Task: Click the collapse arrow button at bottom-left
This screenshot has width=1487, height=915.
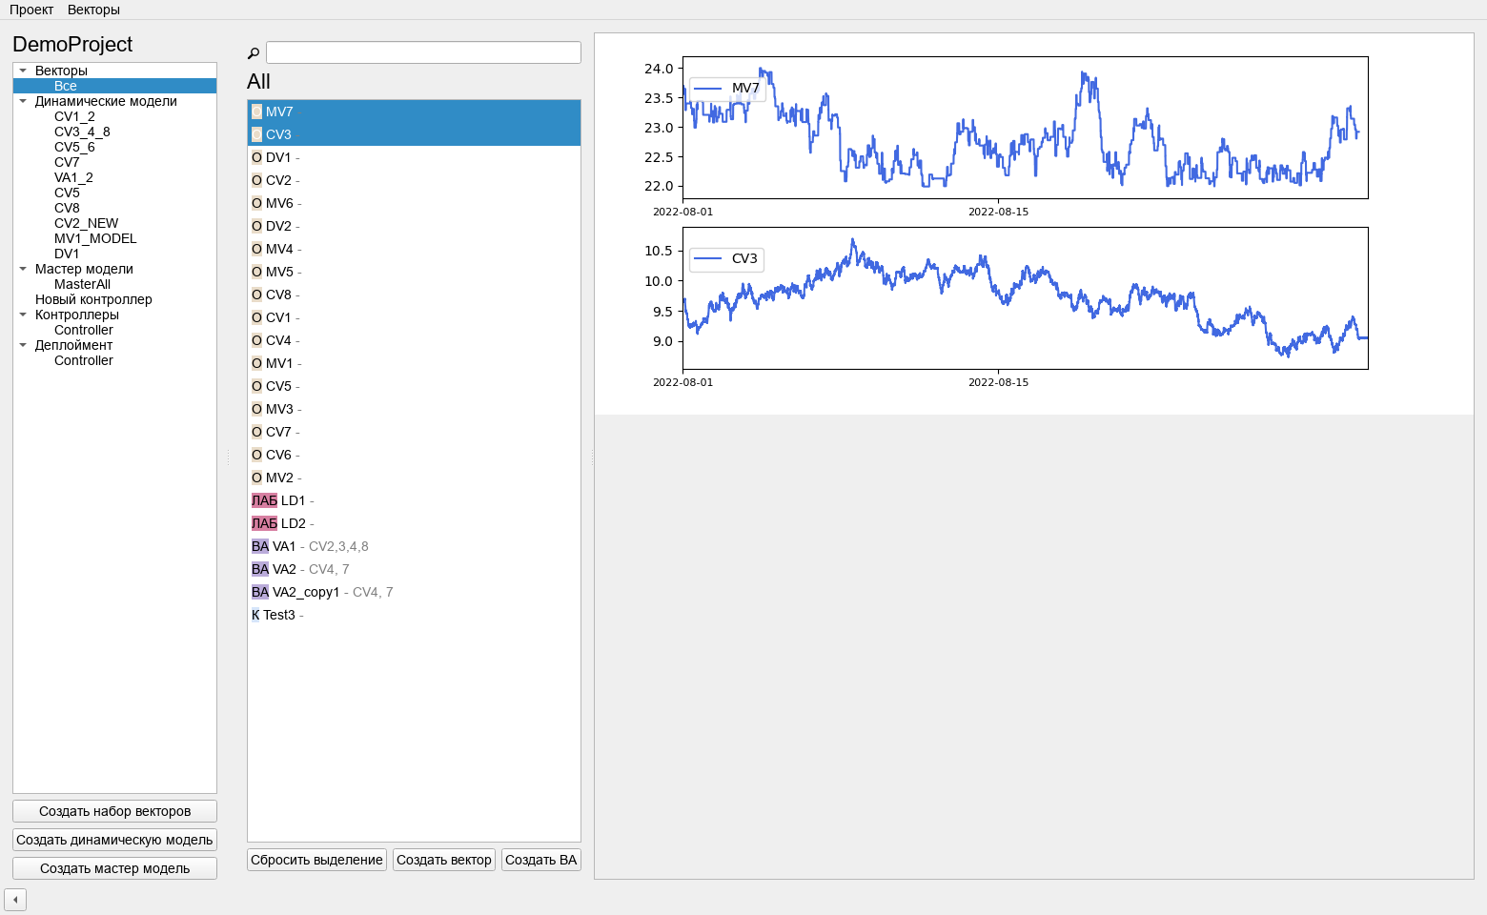Action: [x=15, y=900]
